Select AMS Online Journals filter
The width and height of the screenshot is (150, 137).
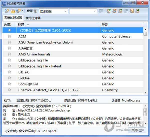pos(73,54)
